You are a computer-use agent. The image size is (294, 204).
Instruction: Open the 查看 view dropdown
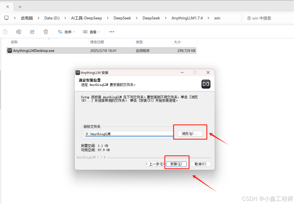(92, 32)
